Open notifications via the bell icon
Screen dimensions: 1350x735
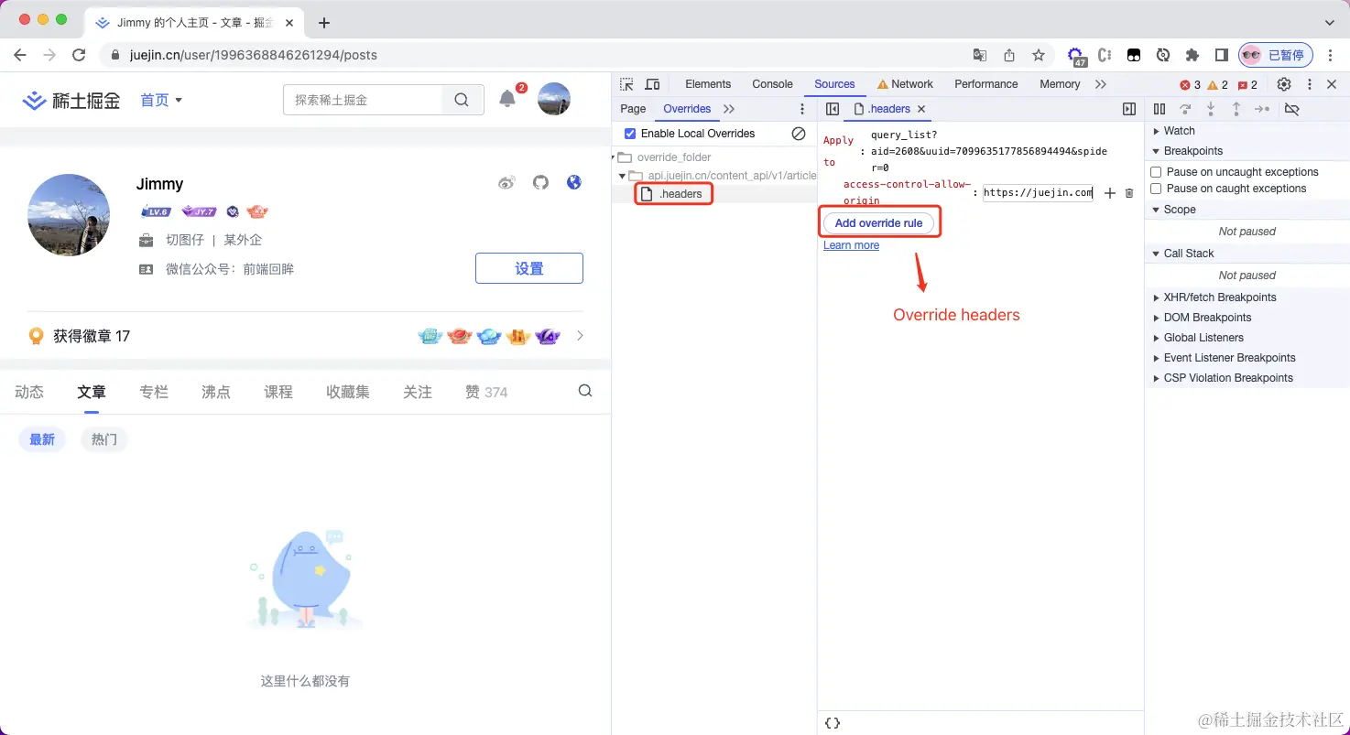tap(507, 99)
